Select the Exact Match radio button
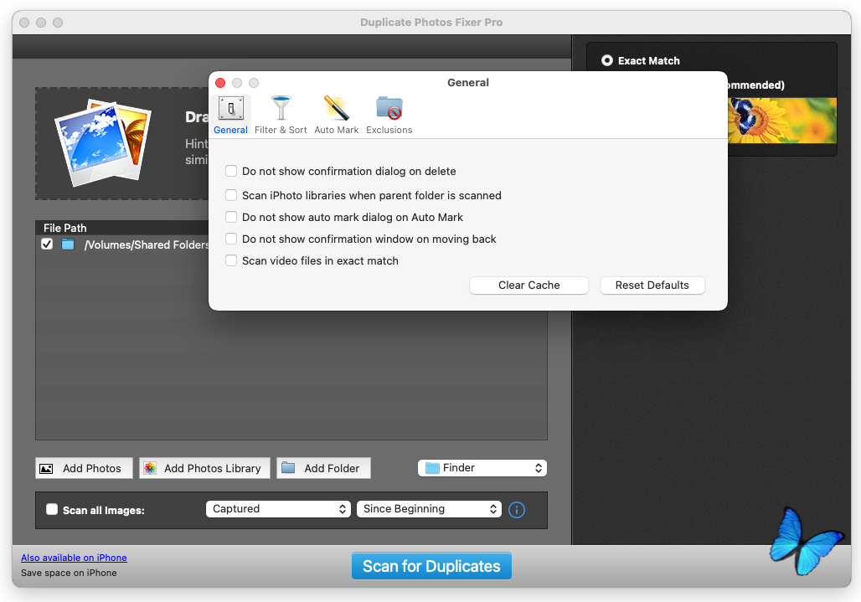 click(x=606, y=60)
